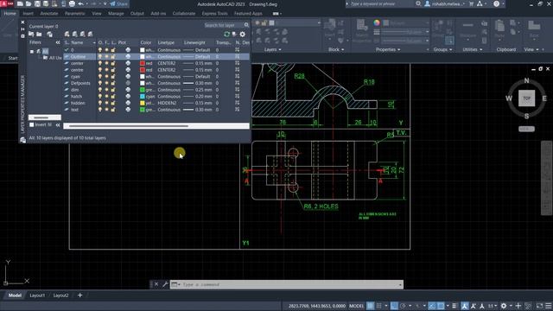Click the color wheel icon in Properties panel
Screen dimensions: 553x311
tap(377, 23)
